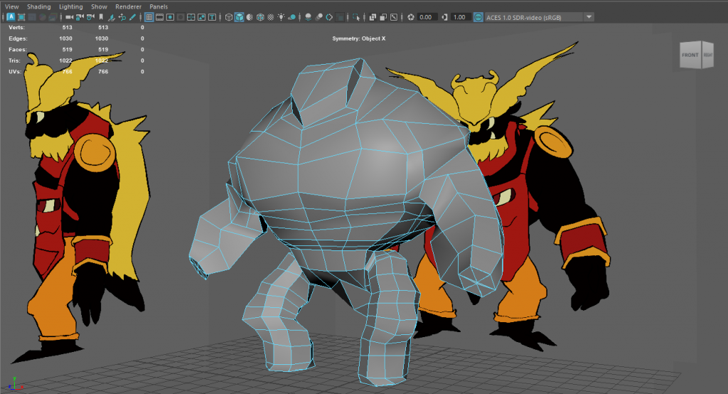Viewport: 728px width, 394px height.
Task: Open the View menu
Action: (x=11, y=6)
